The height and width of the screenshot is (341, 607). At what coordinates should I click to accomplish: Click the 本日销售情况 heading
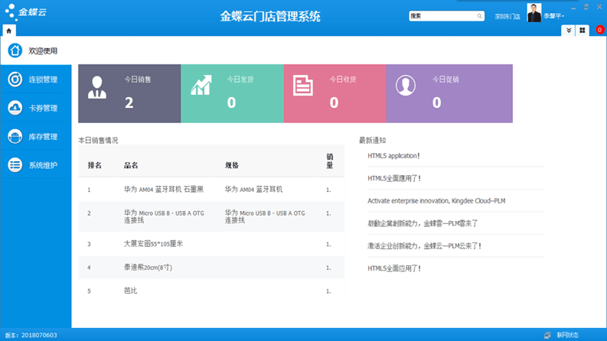tap(98, 141)
